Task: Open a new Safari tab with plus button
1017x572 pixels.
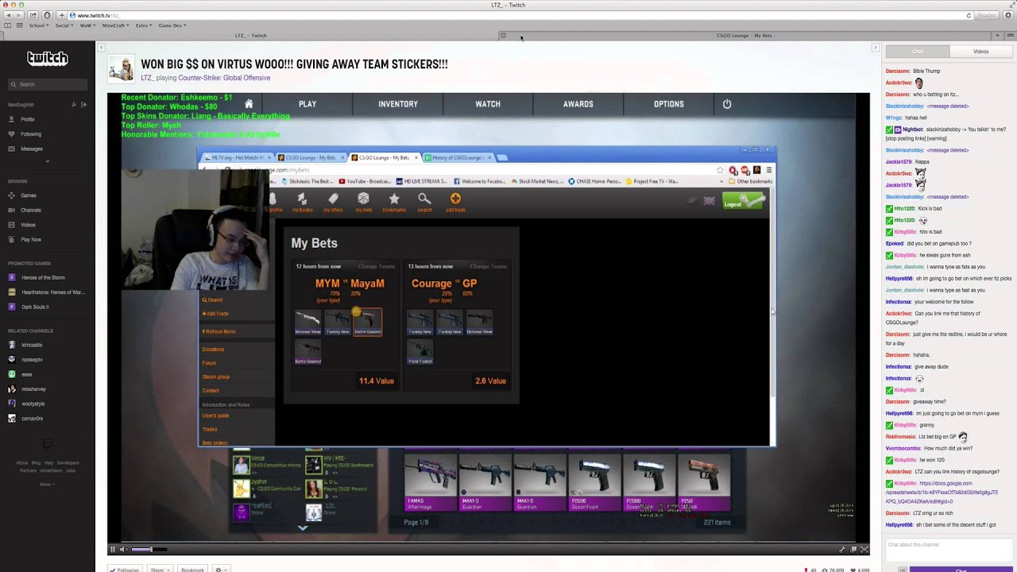Action: (x=997, y=35)
